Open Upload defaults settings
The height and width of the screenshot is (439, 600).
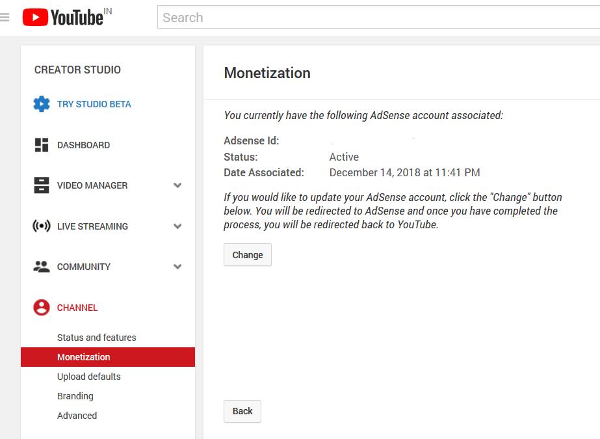click(89, 376)
